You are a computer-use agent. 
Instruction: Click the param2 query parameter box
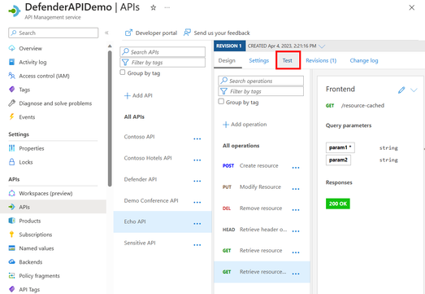click(338, 160)
